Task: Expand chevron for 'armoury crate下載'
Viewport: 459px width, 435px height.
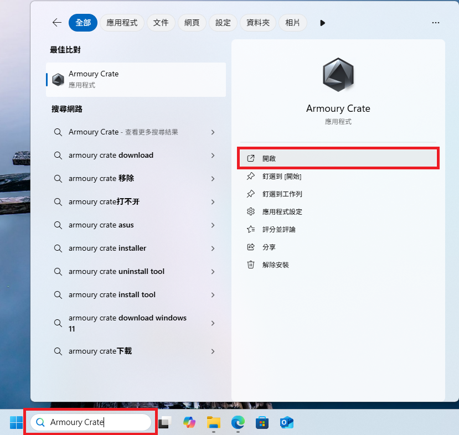Action: [x=213, y=351]
